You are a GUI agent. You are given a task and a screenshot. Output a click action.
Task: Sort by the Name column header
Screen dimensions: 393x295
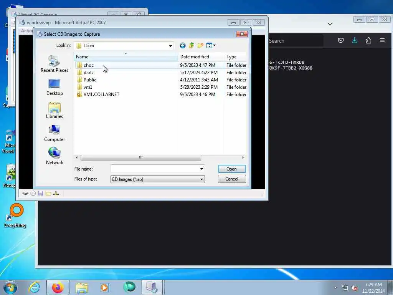(x=126, y=57)
